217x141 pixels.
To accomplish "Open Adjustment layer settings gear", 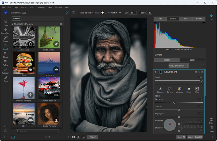I will (x=196, y=72).
